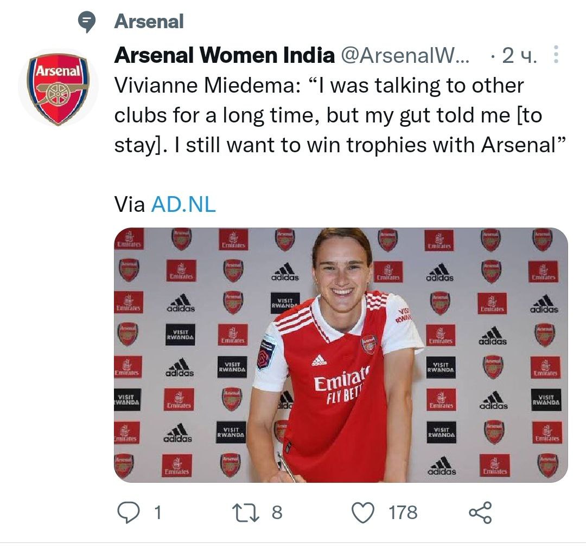Open the attached Miedema signing photo
Image resolution: width=586 pixels, height=557 pixels.
tap(341, 355)
